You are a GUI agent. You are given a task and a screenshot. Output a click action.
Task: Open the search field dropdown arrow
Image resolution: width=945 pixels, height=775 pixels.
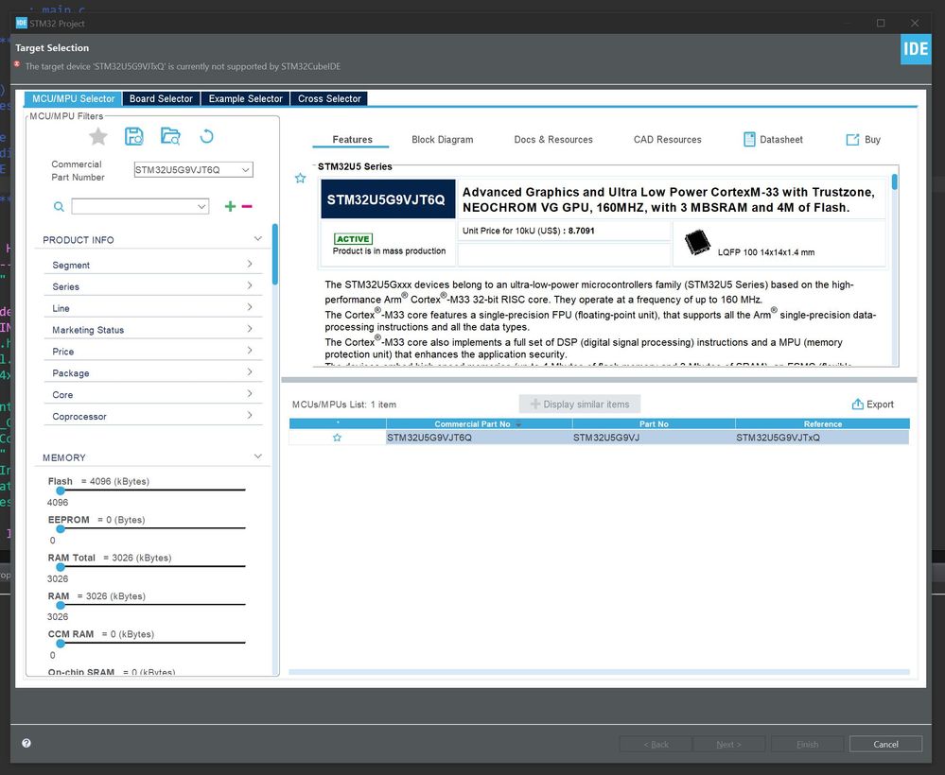(201, 207)
